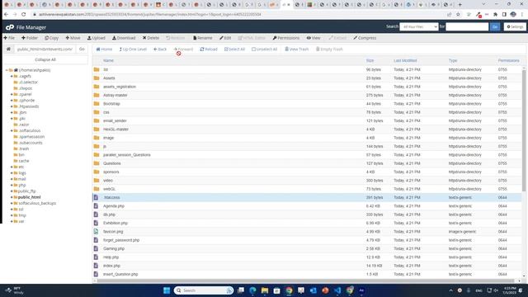
Task: Open View Trash
Action: 296,49
